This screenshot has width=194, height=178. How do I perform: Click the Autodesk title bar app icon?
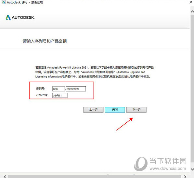(x=4, y=2)
